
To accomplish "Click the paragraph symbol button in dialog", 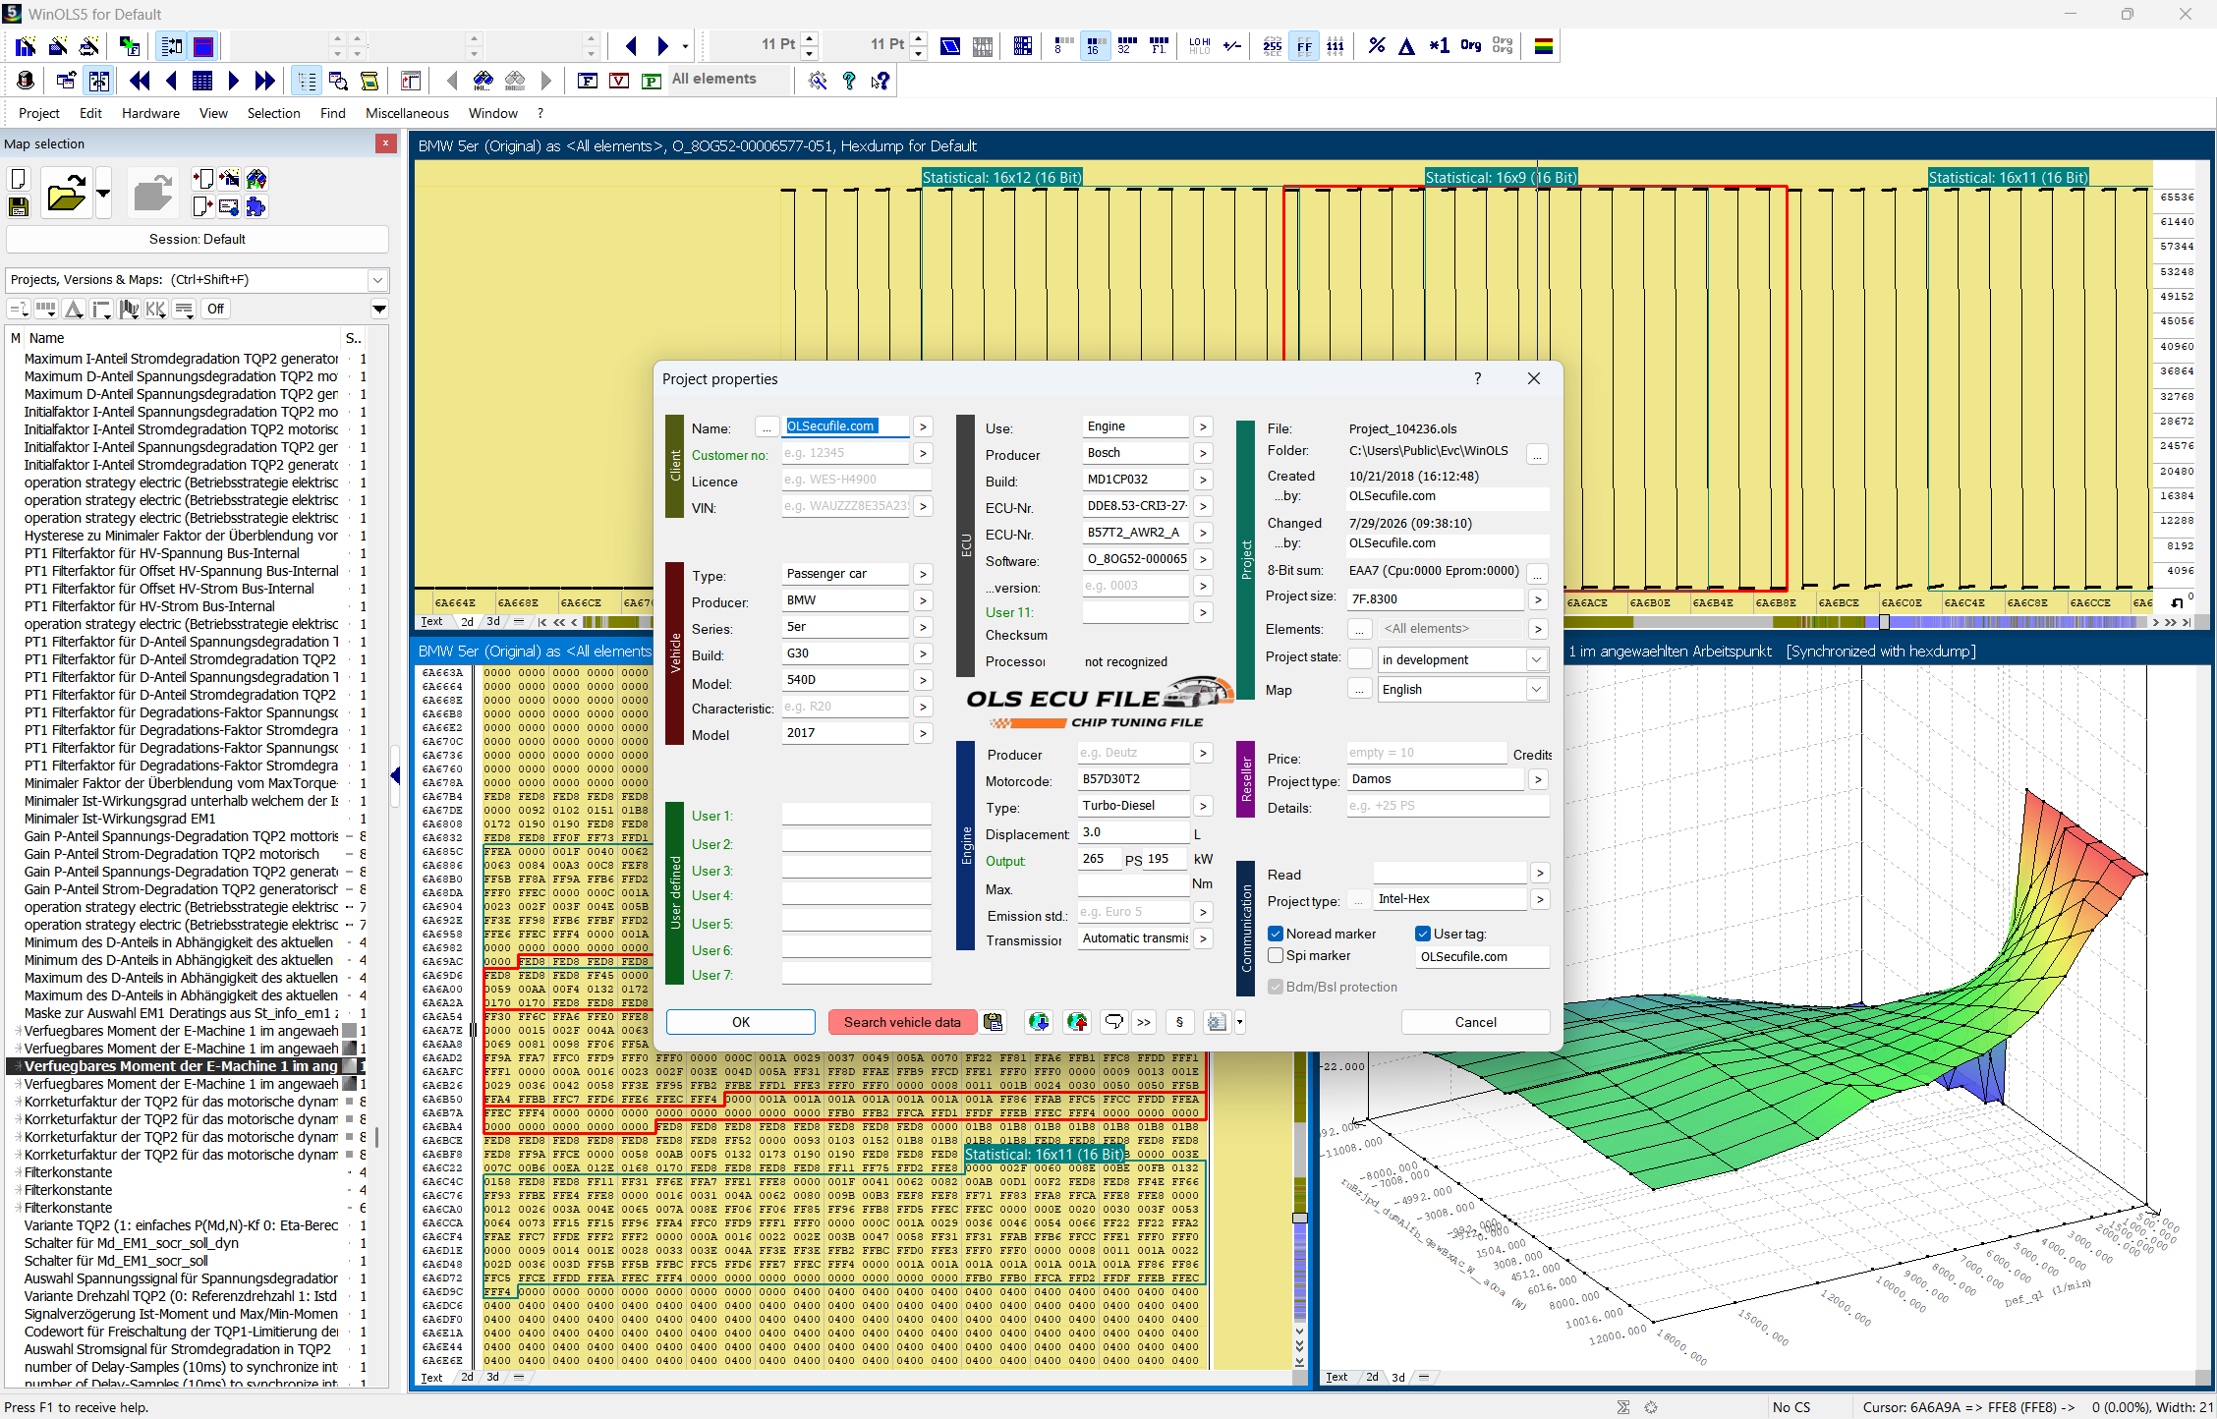I will click(1179, 1022).
